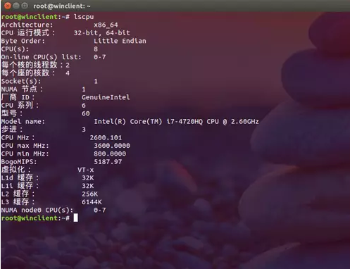The image size is (350, 269).
Task: Click 'Little Endian' byte order value
Action: pyautogui.click(x=120, y=41)
